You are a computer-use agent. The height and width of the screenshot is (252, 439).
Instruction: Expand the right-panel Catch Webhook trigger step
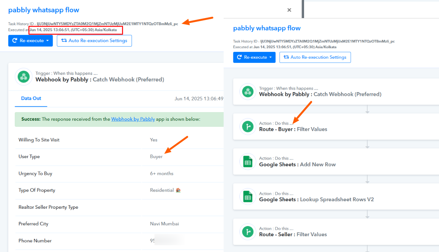tap(336, 91)
